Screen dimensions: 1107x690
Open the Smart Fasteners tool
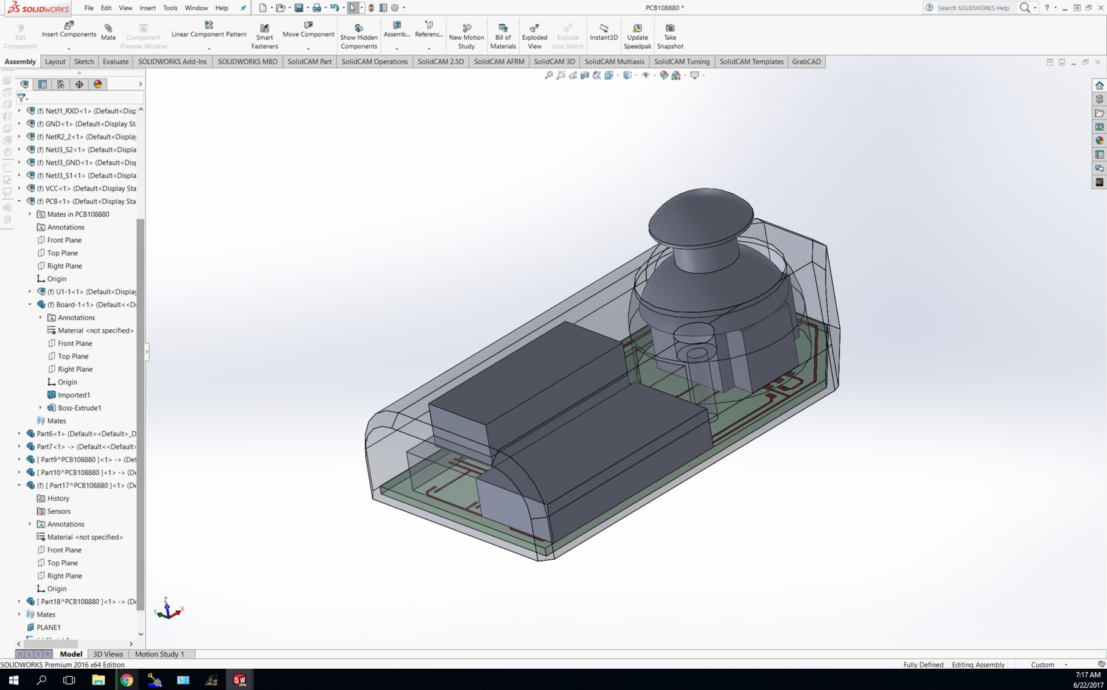pos(265,33)
